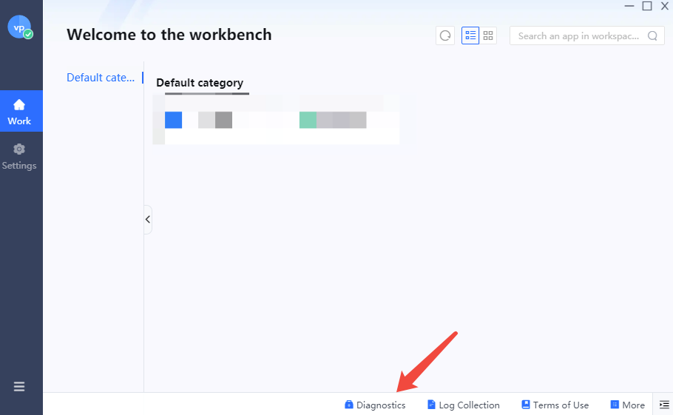673x415 pixels.
Task: Select the Default category heading tab
Action: coord(200,83)
